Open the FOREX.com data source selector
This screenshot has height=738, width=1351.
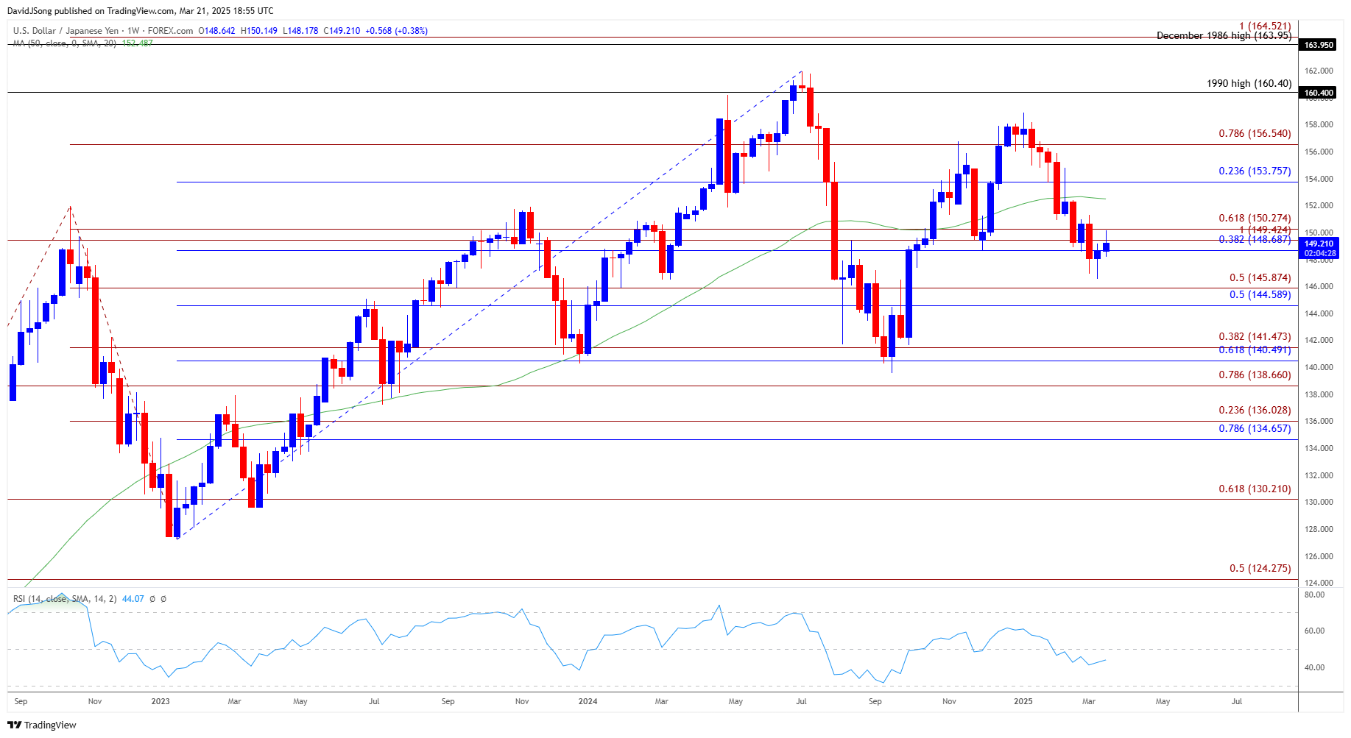(169, 31)
